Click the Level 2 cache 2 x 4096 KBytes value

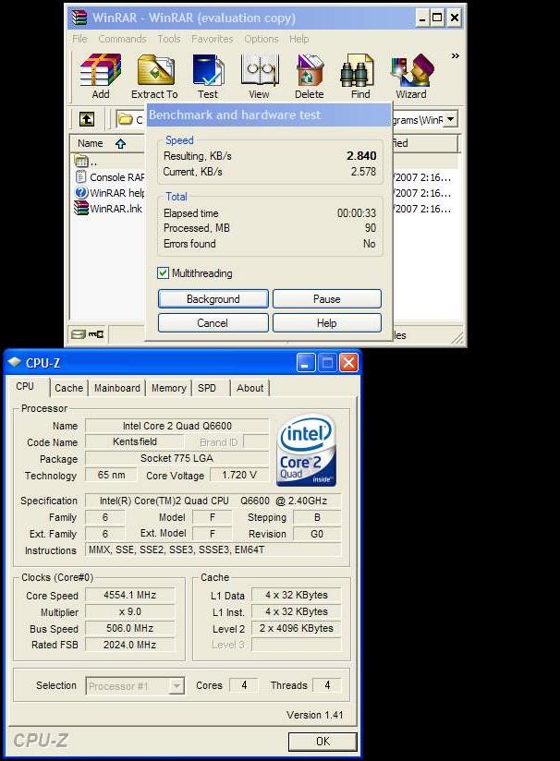click(x=297, y=628)
